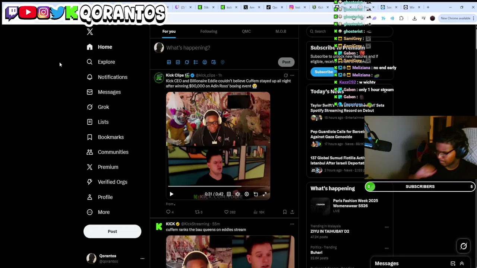Expand the More menu in sidebar
Viewport: 477px width, 268px height.
pos(98,212)
